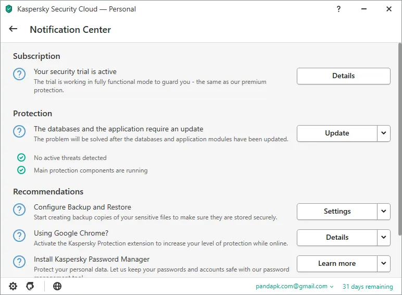Viewport: 402px width, 295px height.
Task: Click 'Your security trial is active' heading
Action: [75, 71]
